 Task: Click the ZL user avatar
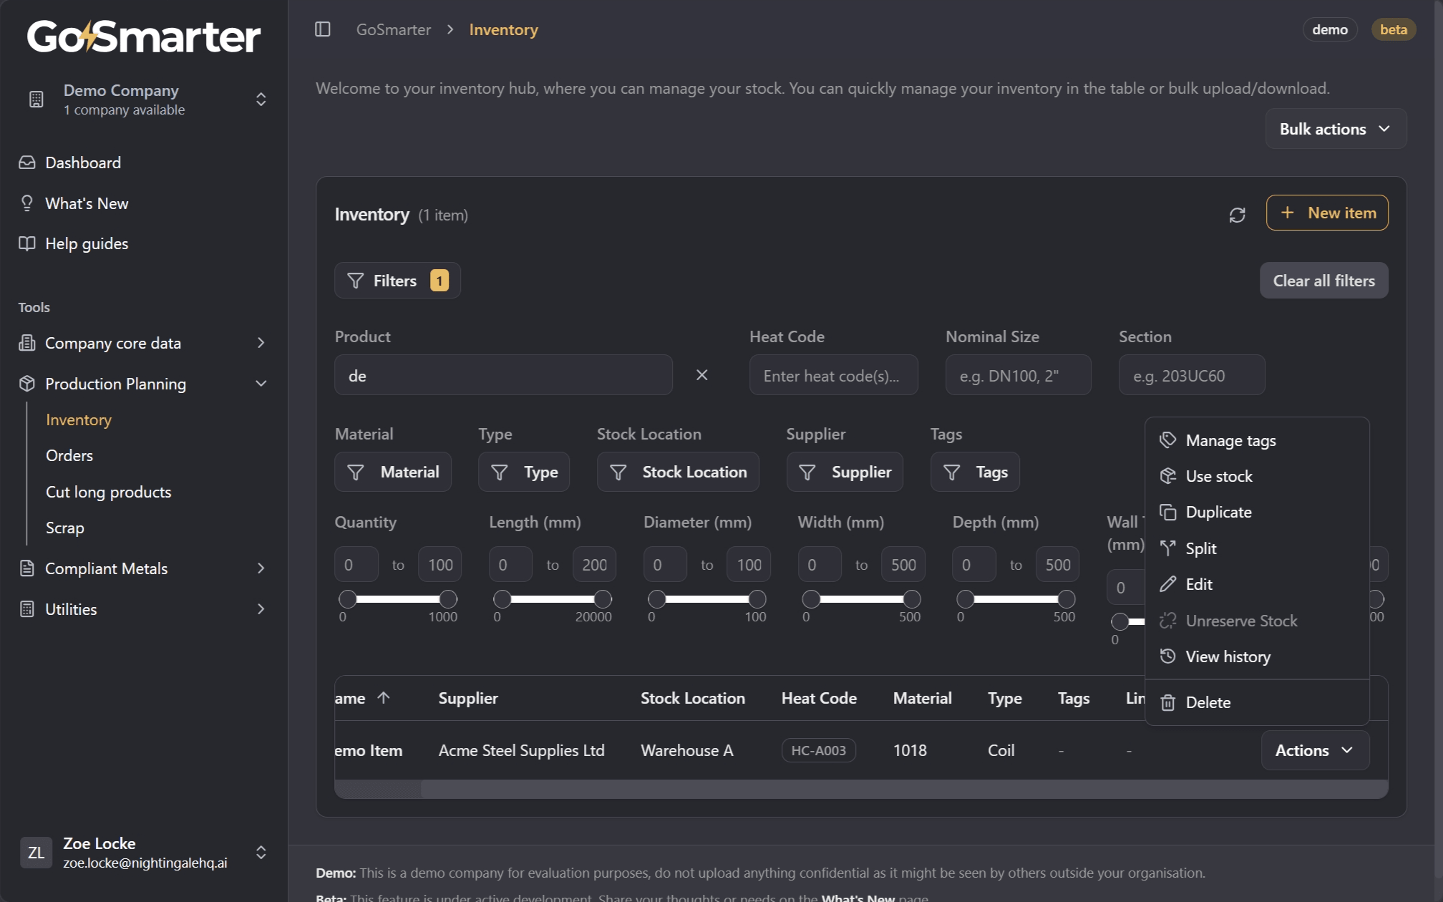36,852
